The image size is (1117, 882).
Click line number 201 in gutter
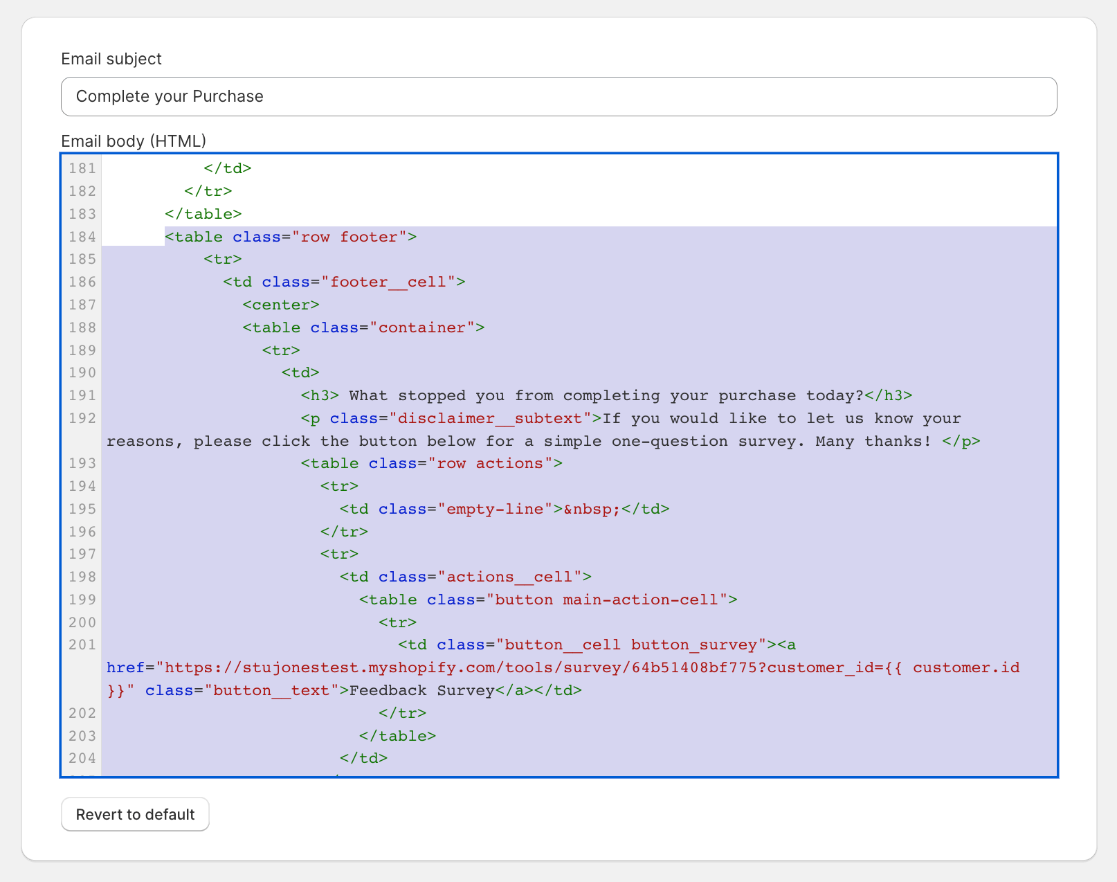point(82,645)
